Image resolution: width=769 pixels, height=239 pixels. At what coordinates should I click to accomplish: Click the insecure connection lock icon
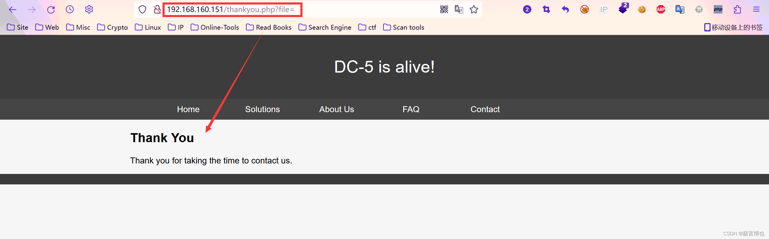pos(157,10)
